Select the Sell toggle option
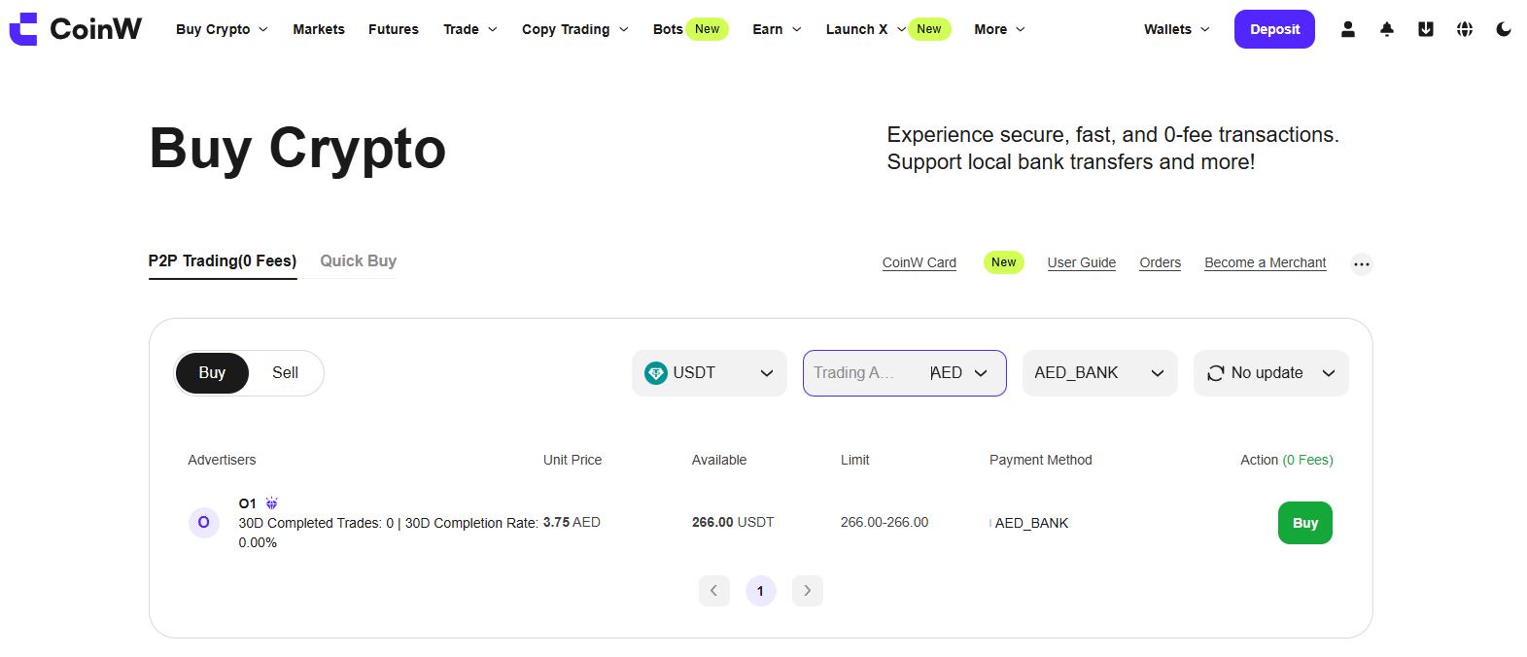The height and width of the screenshot is (657, 1527). [x=285, y=373]
